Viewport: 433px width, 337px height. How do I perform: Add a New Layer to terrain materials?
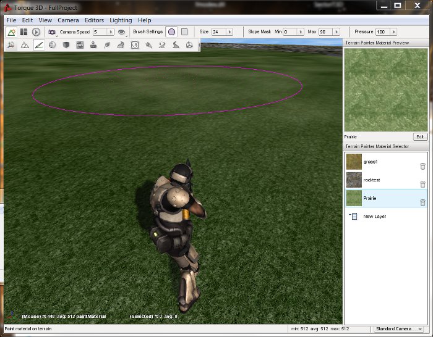pyautogui.click(x=374, y=217)
